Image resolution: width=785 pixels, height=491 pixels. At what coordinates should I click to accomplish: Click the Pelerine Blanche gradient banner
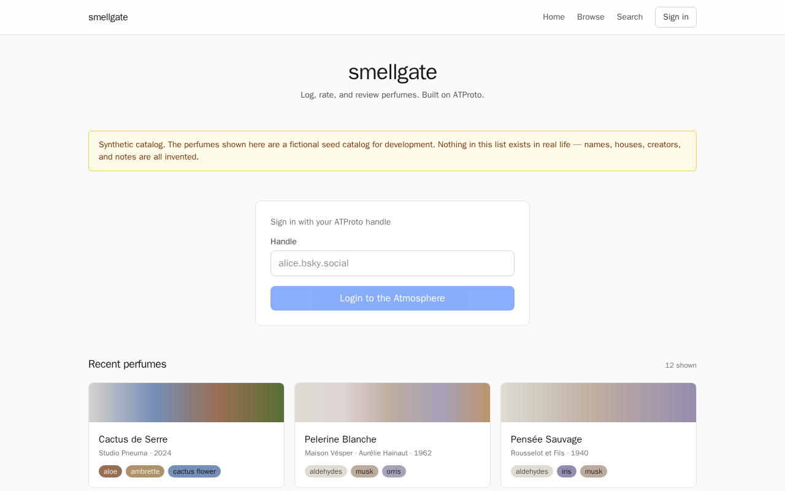click(392, 403)
